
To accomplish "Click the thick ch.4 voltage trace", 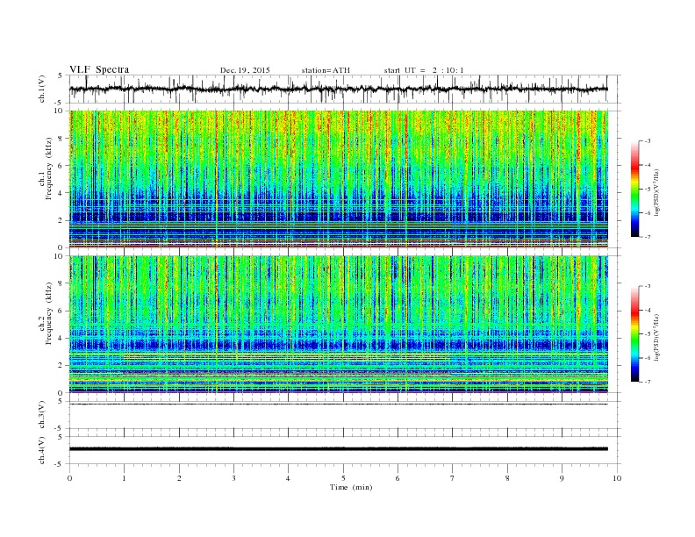I will 339,449.
